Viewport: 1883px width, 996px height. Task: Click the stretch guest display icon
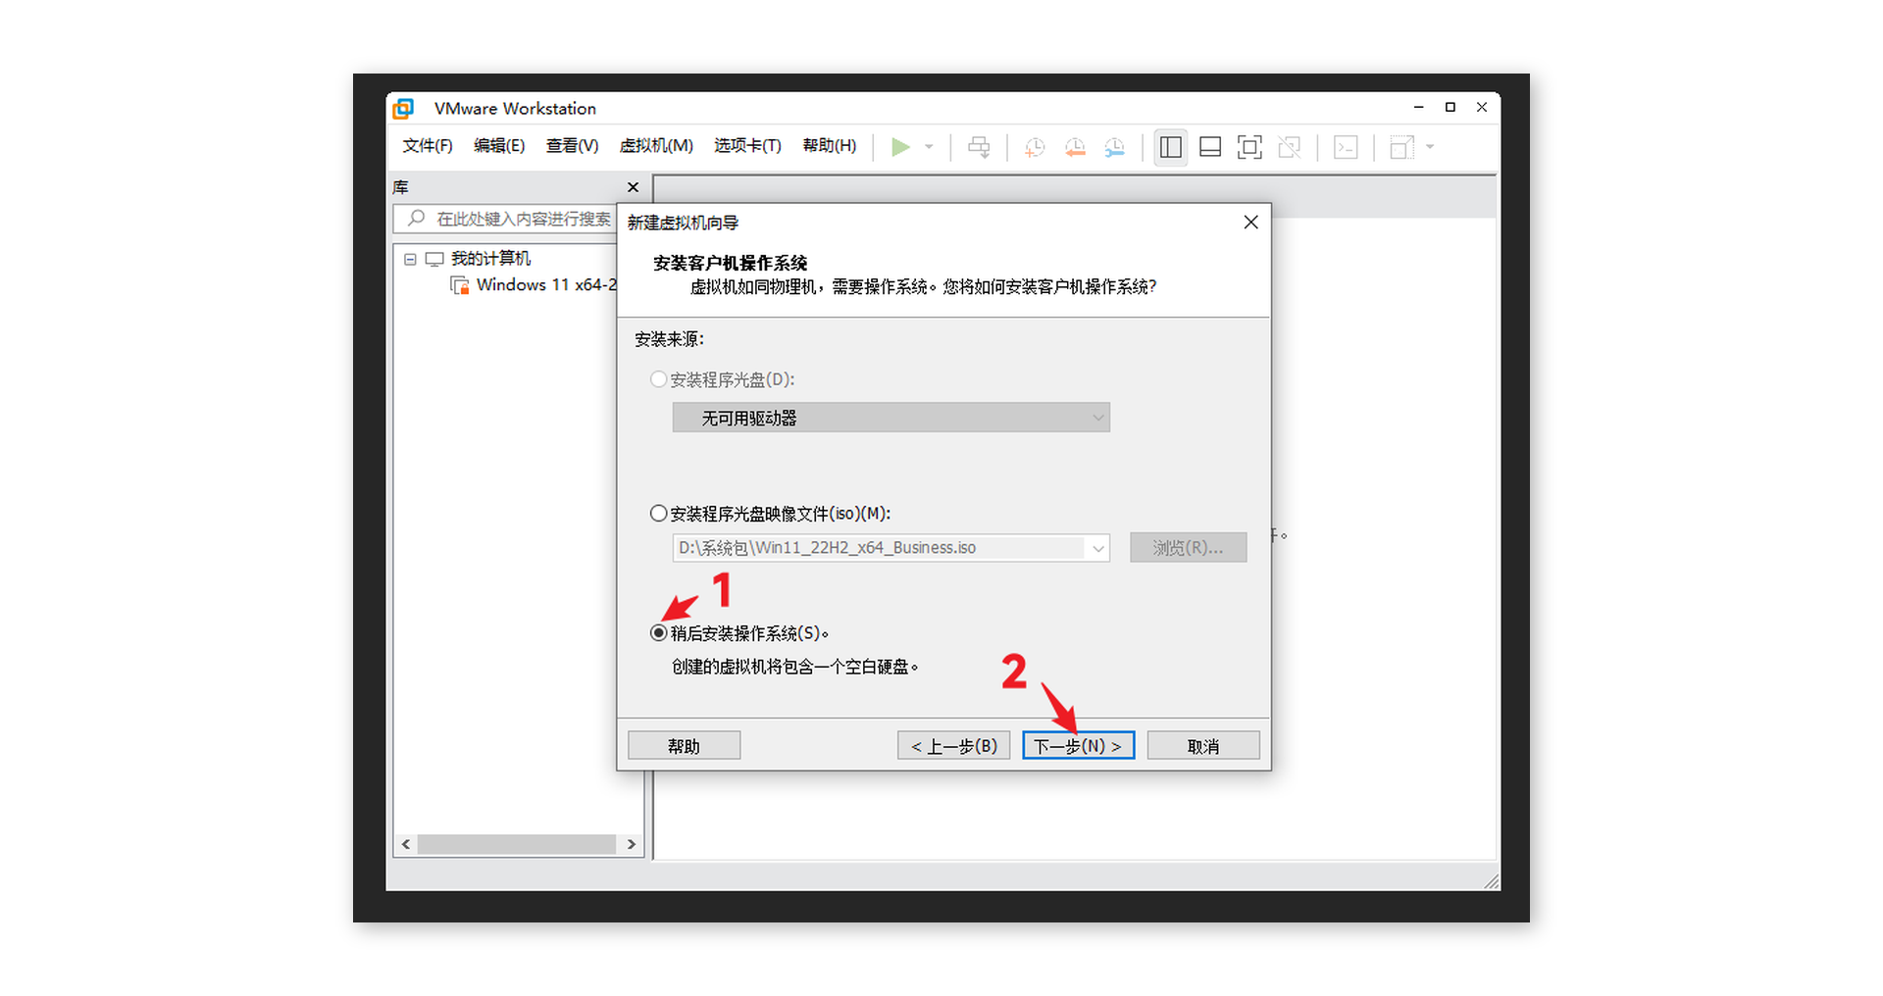[1401, 147]
